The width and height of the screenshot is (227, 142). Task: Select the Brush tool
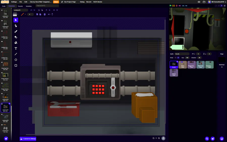pos(16,32)
